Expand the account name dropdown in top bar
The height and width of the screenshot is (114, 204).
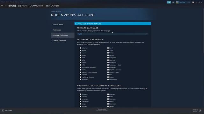coord(185,2)
